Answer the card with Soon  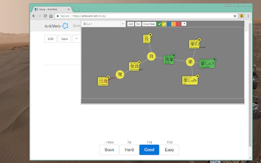[x=109, y=150]
